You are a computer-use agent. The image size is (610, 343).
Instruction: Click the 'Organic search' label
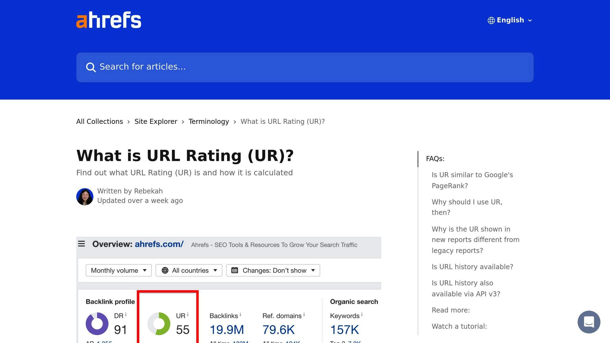[x=354, y=302]
